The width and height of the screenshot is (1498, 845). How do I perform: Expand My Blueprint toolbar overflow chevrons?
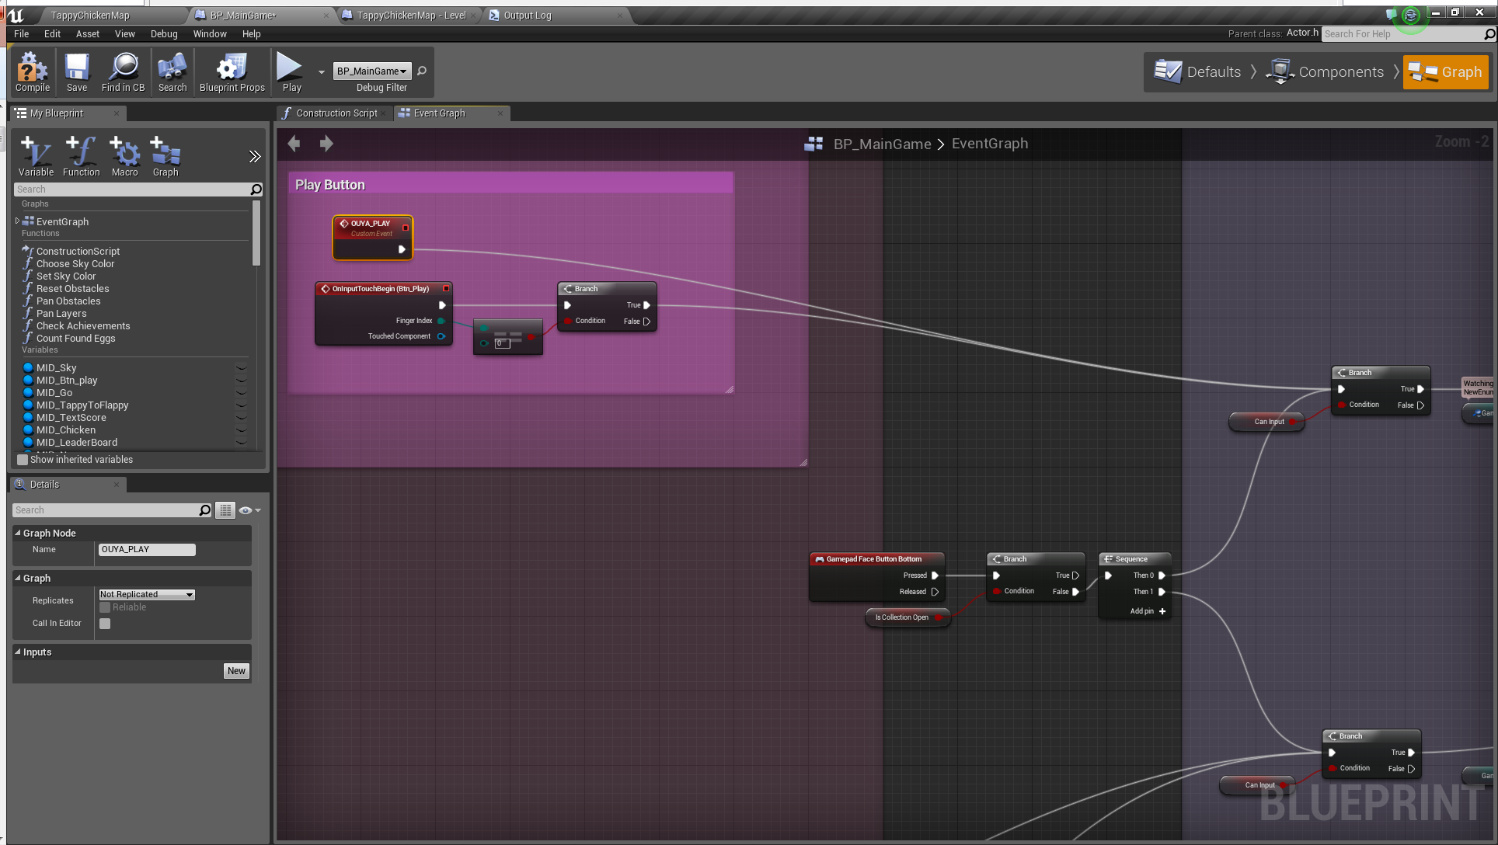click(x=255, y=157)
